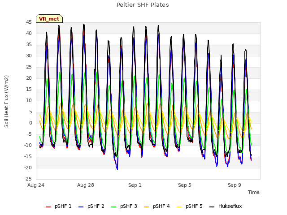
Task: Click the 45 y-axis tick label
Action: click(x=29, y=22)
